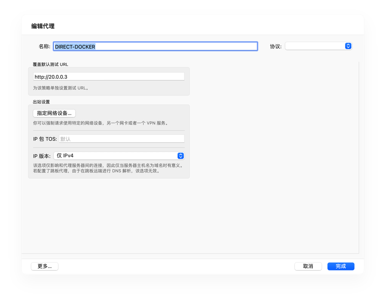This screenshot has width=386, height=303.
Task: Click the 为该策略单独设置测试 URL。 hint text
Action: (61, 88)
